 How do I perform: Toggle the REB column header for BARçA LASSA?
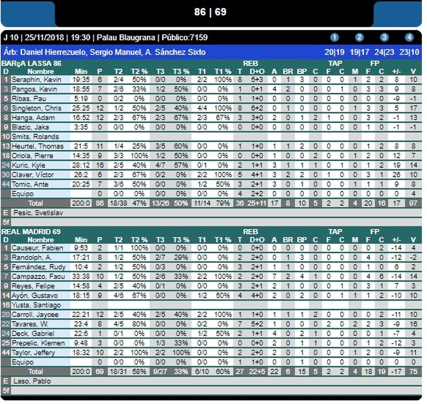point(251,63)
